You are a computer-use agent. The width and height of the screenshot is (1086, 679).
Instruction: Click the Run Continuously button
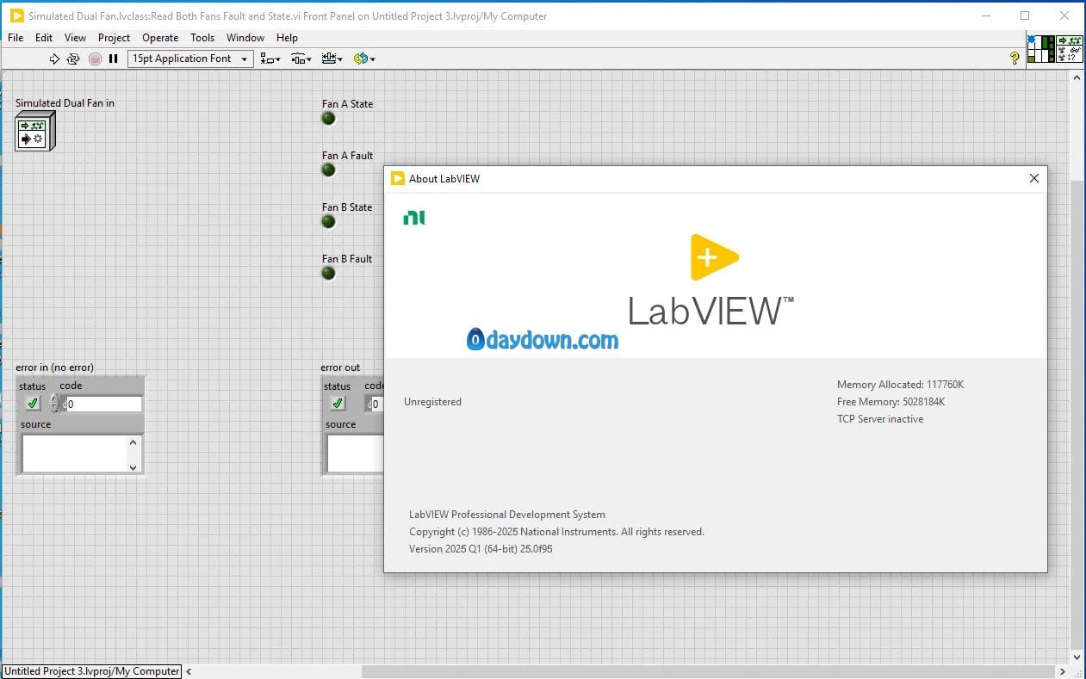73,59
